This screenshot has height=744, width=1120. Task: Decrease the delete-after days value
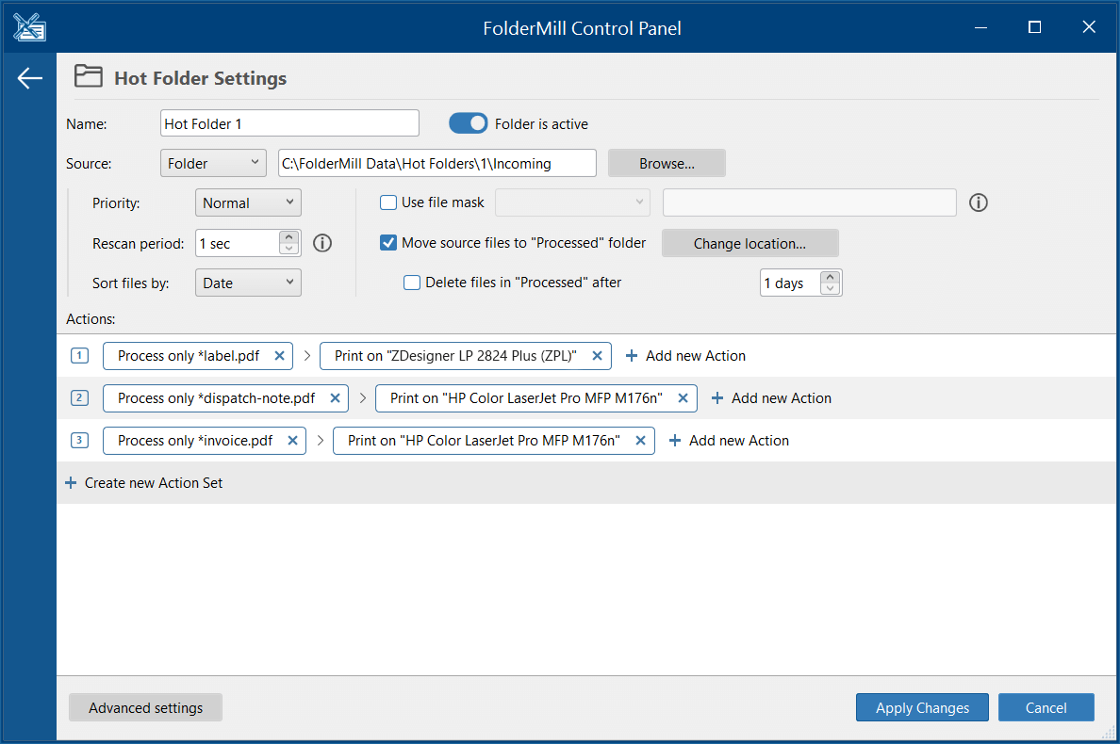point(830,288)
